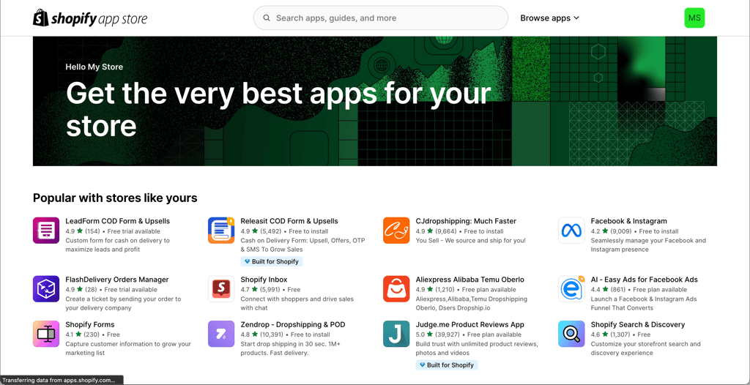
Task: Click the Facebook & Instagram Meta icon
Action: pyautogui.click(x=571, y=231)
